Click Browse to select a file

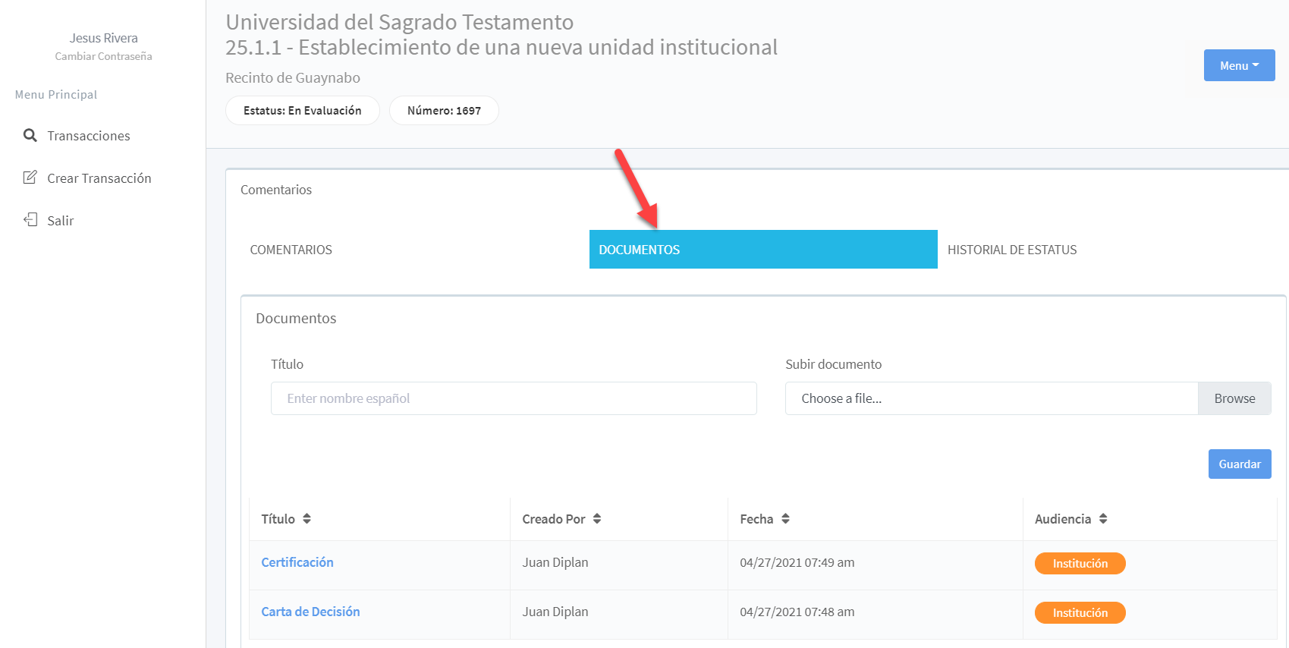[1234, 398]
